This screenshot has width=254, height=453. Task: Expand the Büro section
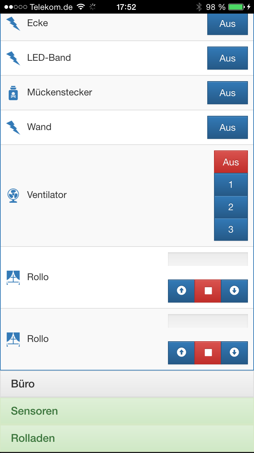pos(127,384)
